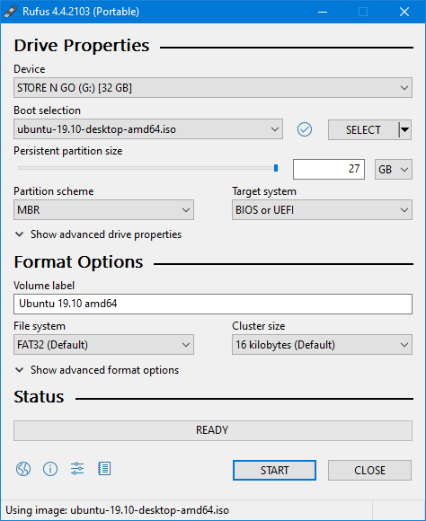Open the SELECT split arrow menu
The width and height of the screenshot is (426, 521).
tap(404, 129)
